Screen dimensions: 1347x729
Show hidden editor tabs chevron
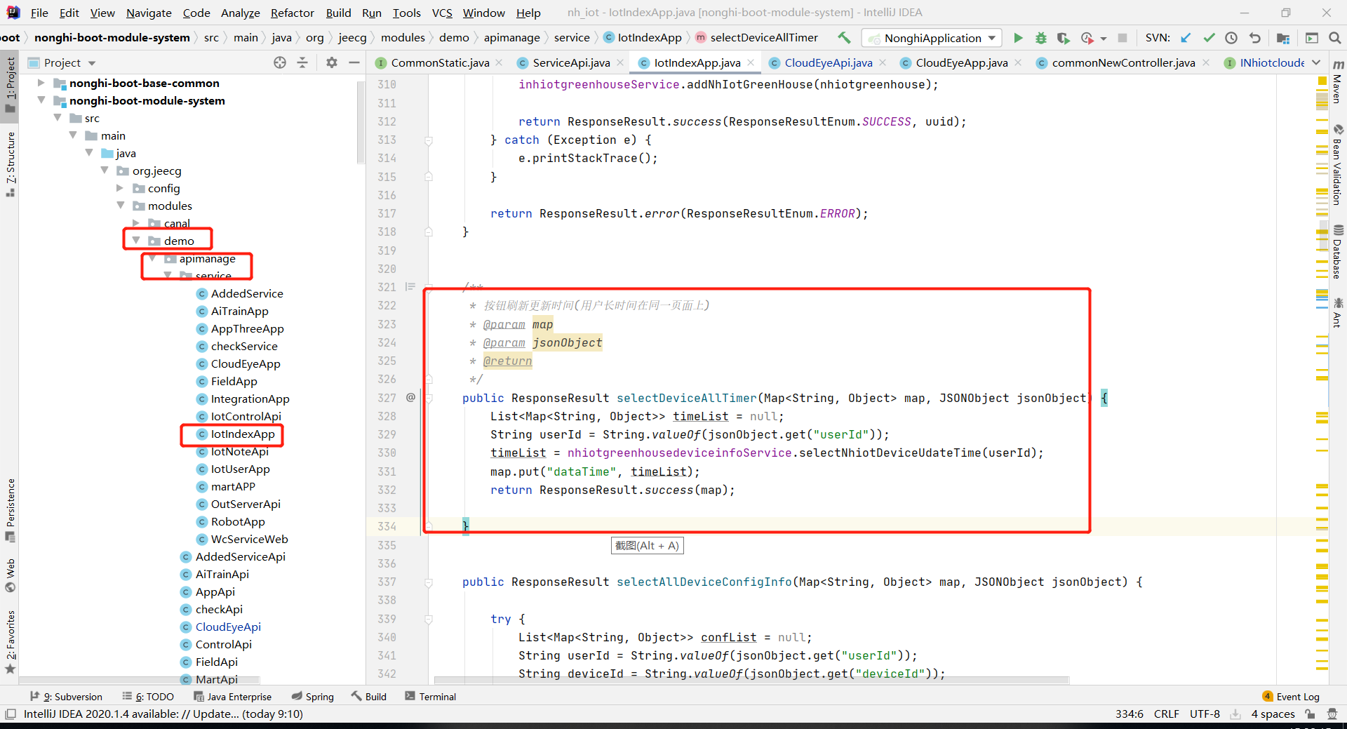pyautogui.click(x=1316, y=62)
